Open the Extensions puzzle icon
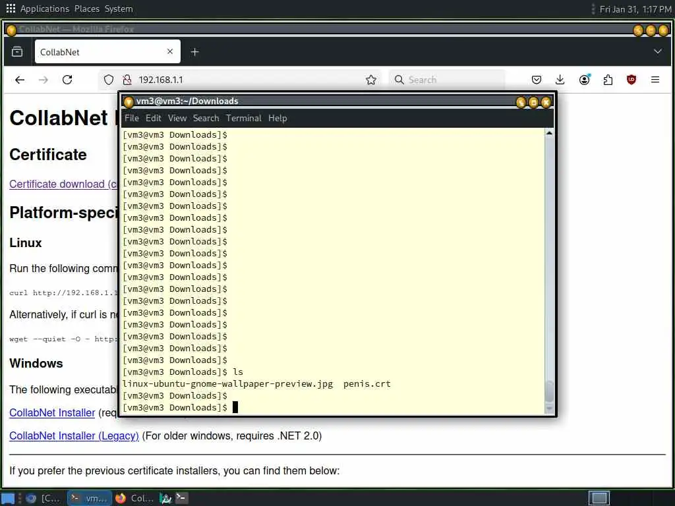 tap(608, 80)
